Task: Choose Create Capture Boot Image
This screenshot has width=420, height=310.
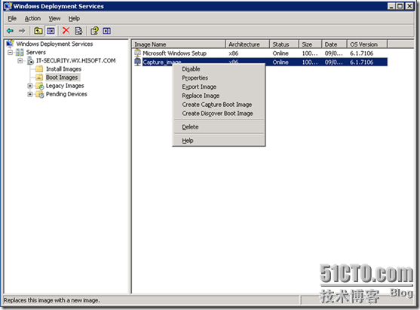Action: (219, 105)
